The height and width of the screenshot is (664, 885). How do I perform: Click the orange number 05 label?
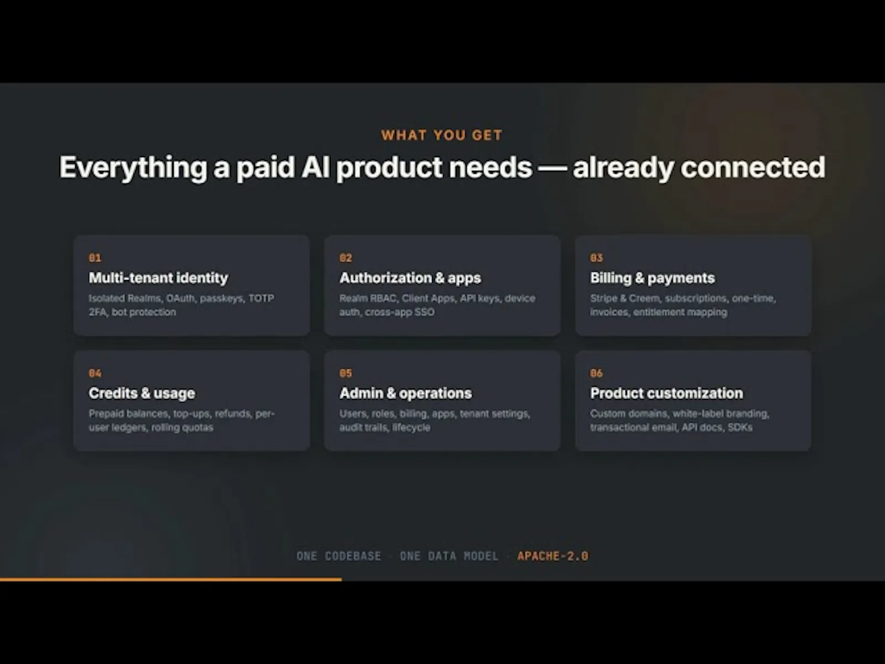point(346,373)
